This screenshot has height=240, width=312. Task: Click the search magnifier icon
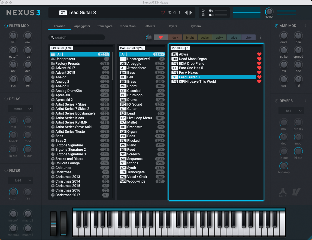pos(52,37)
